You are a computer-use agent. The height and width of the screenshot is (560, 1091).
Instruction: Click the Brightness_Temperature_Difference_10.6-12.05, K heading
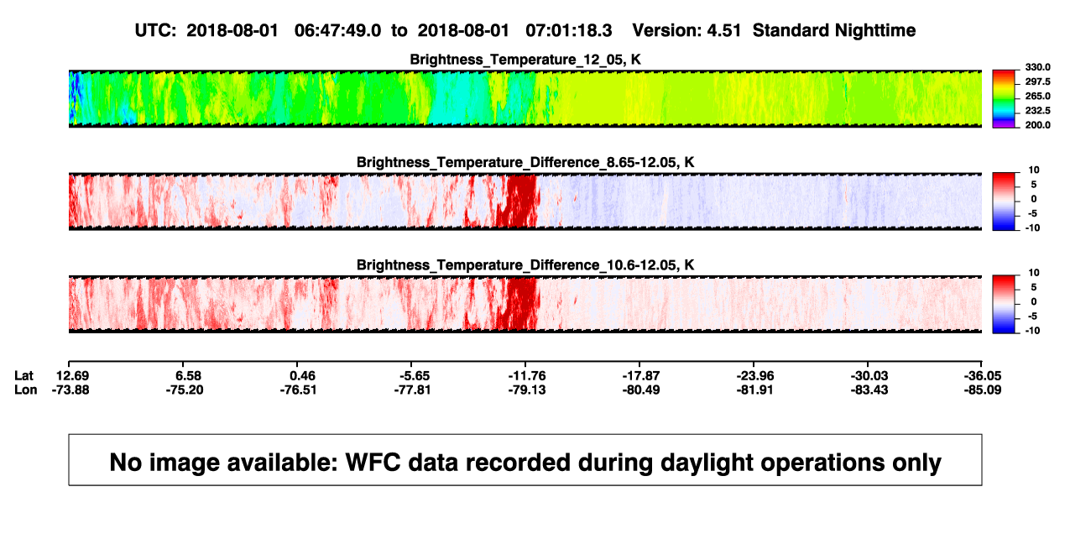[x=525, y=265]
